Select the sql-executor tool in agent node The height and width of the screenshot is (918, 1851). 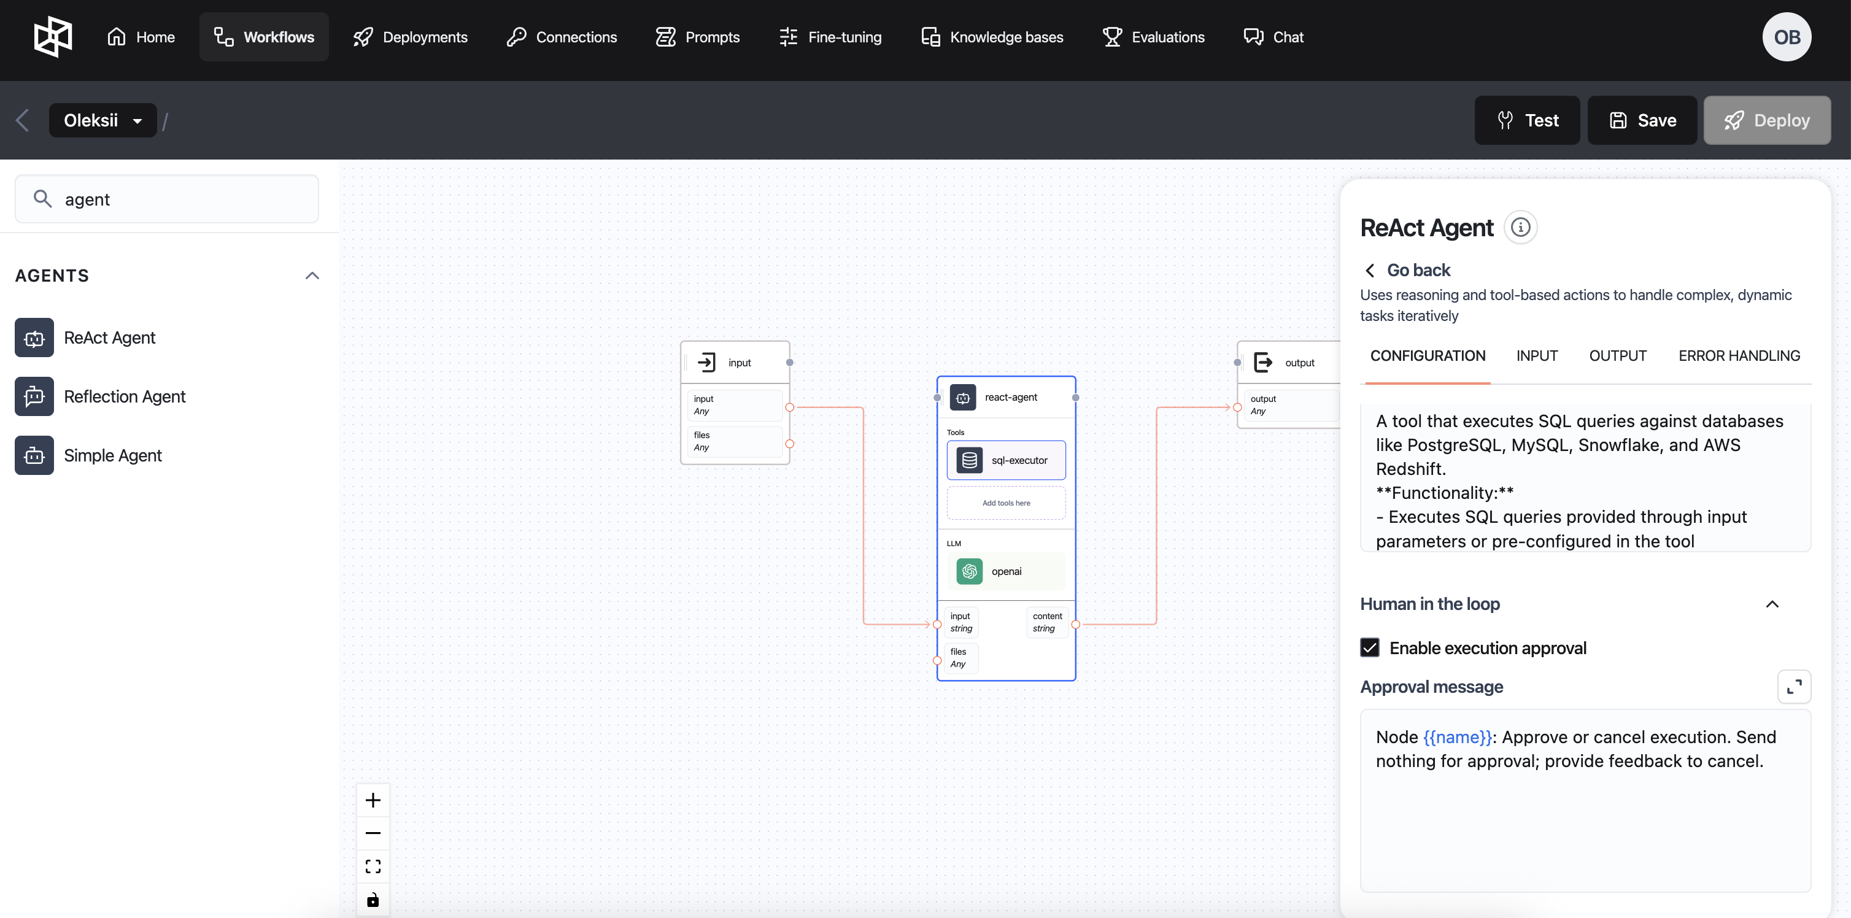[1005, 460]
